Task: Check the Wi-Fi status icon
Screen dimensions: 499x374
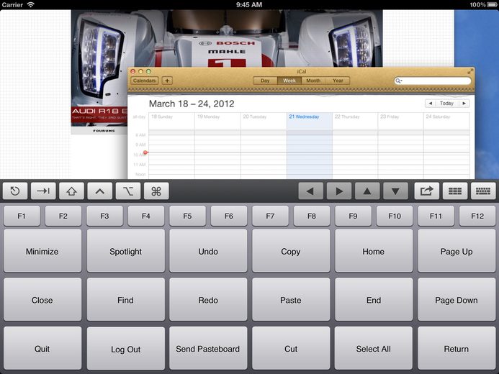Action: (30, 5)
